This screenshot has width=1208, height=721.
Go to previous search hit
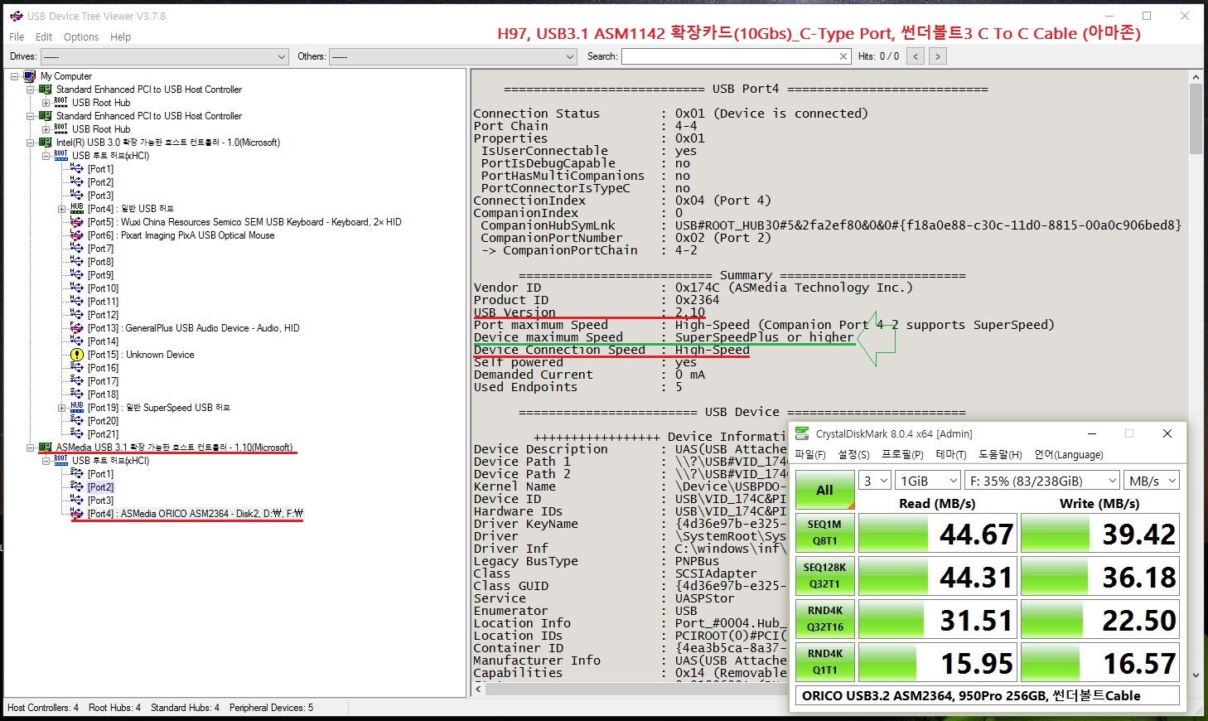(916, 56)
